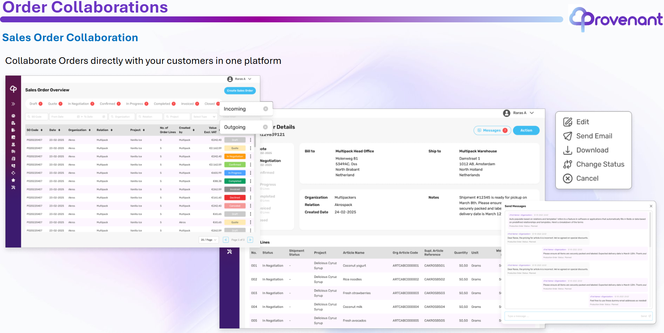This screenshot has width=664, height=333.
Task: Click the Provenant logo in the purple sidebar
Action: point(13,89)
